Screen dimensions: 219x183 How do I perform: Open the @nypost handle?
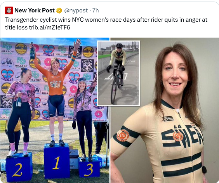(x=76, y=10)
